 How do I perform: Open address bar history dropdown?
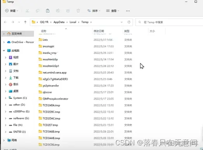point(121,22)
